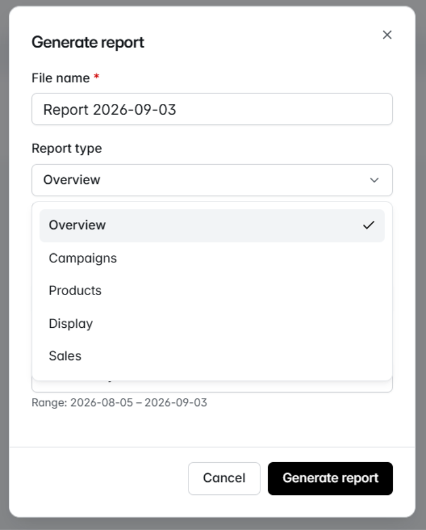Choose the Sales report option

(212, 356)
